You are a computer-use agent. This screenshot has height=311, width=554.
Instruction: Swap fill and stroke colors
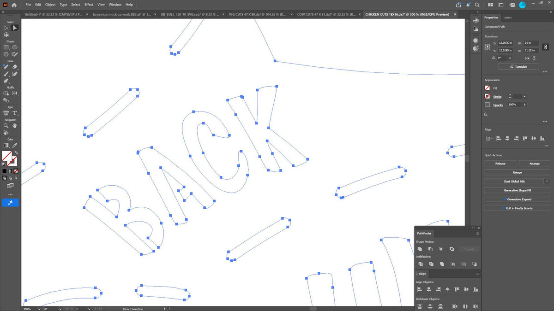(x=16, y=153)
